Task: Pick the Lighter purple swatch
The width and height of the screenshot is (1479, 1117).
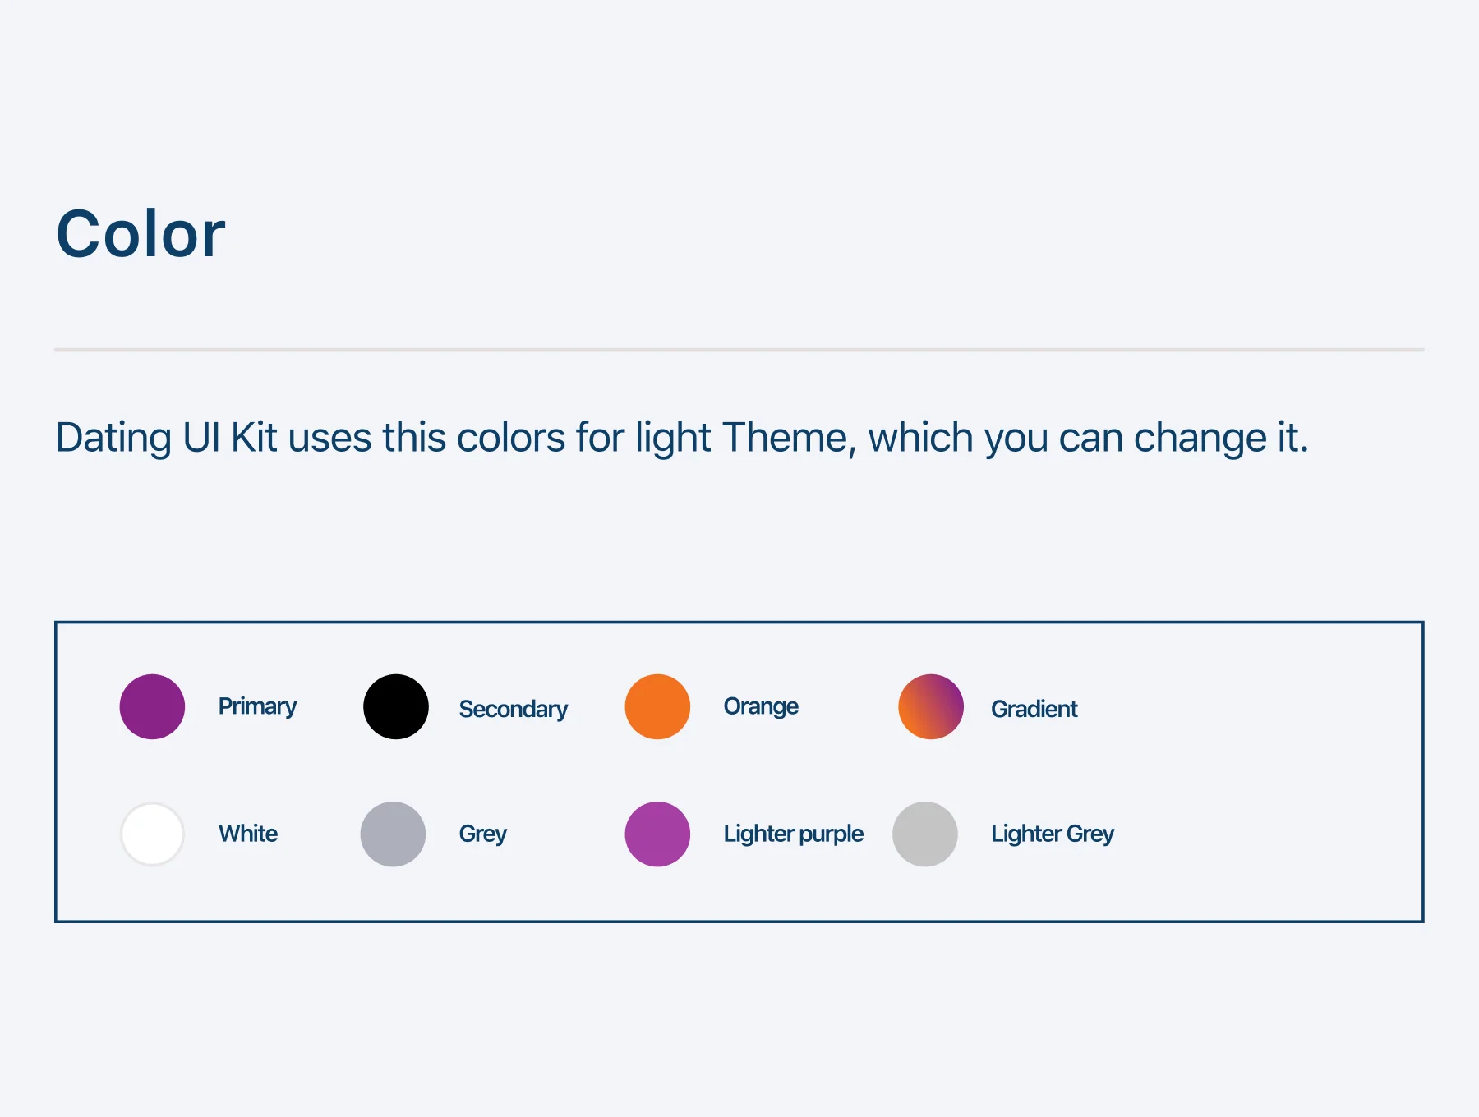Action: tap(657, 834)
